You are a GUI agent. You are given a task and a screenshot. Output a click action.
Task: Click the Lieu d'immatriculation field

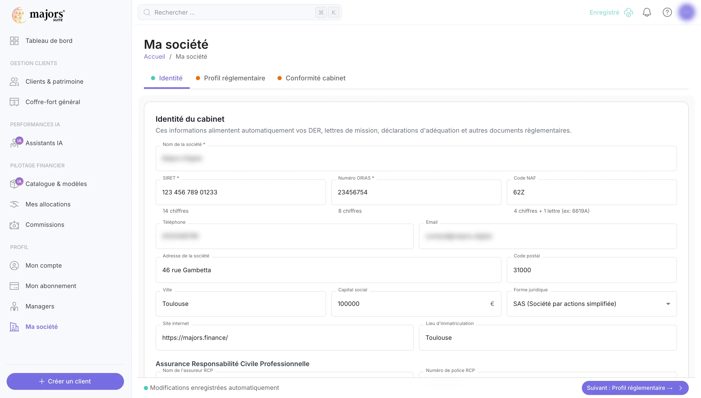coord(548,338)
